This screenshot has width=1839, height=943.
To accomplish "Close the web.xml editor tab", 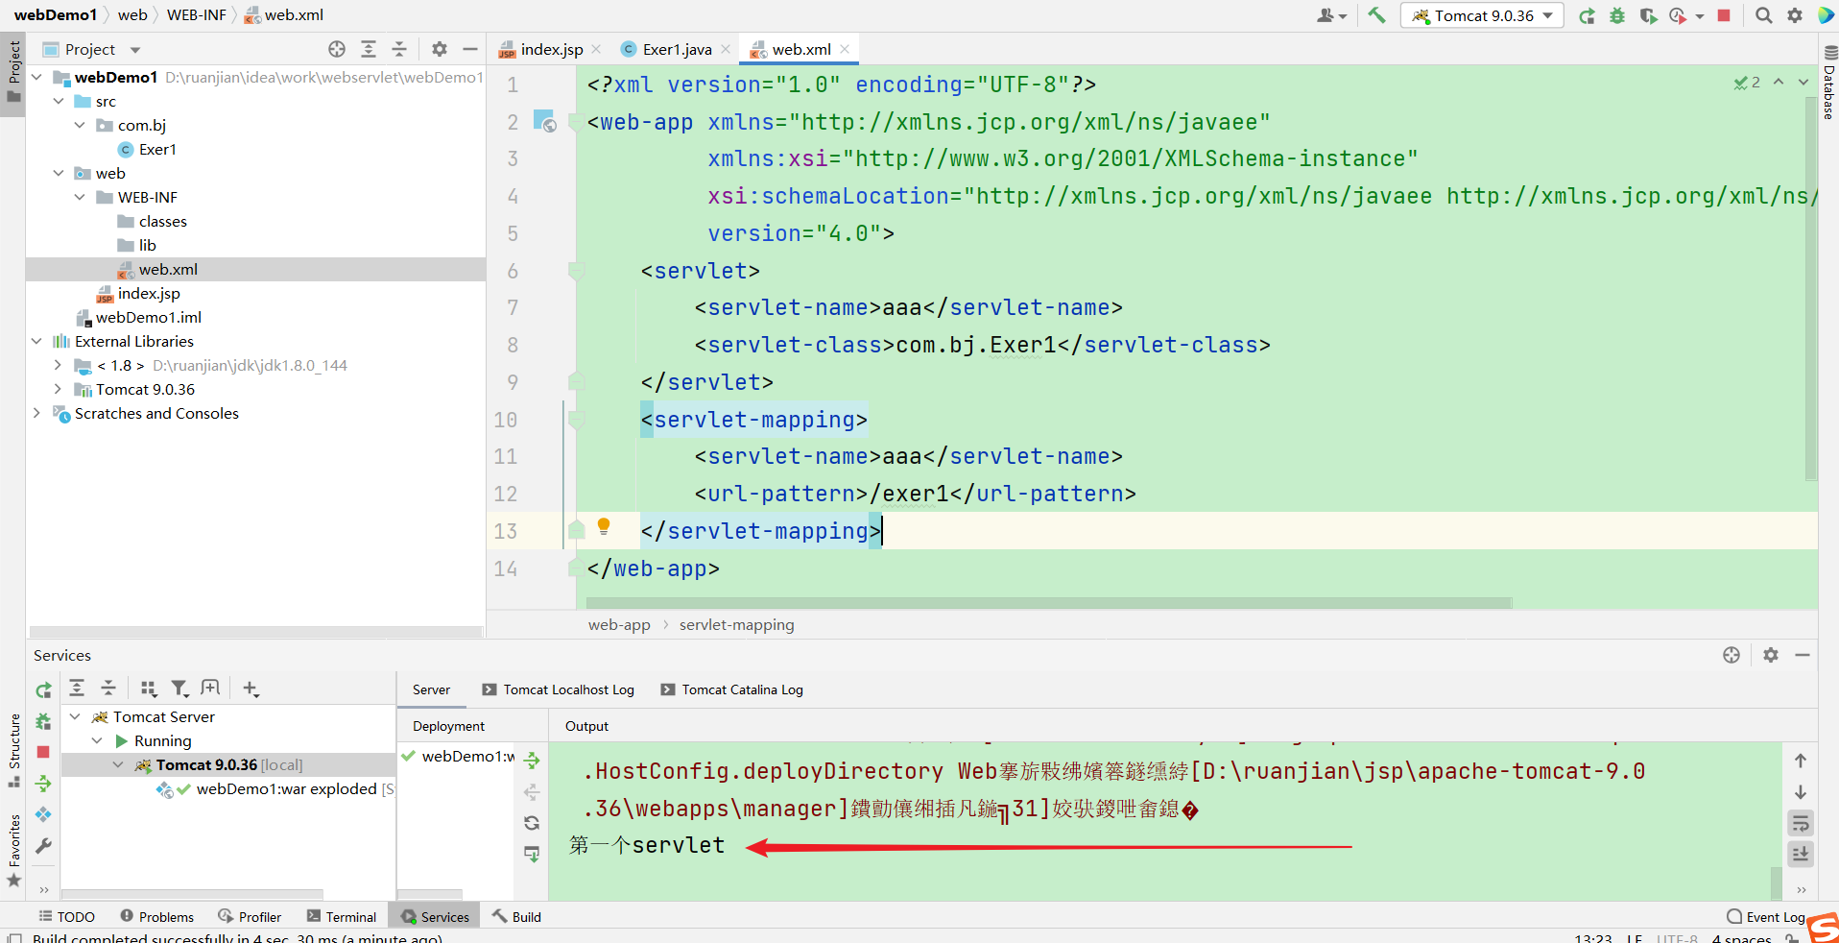I will [845, 49].
